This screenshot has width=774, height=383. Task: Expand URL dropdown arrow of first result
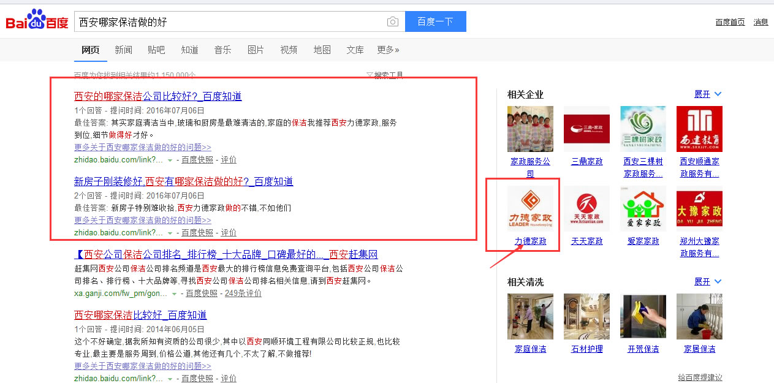tap(170, 160)
